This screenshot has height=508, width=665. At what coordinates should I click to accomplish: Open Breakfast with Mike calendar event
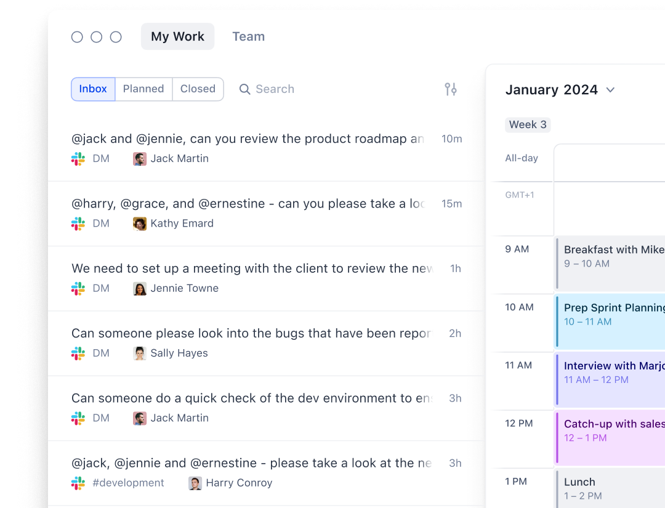(x=610, y=264)
